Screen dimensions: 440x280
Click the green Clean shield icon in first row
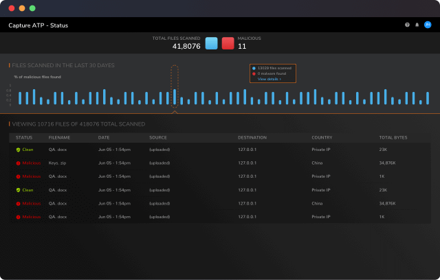tap(19, 149)
